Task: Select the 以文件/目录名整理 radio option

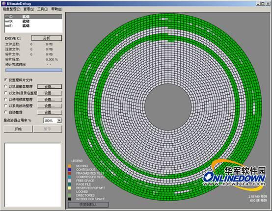Action: [6, 93]
